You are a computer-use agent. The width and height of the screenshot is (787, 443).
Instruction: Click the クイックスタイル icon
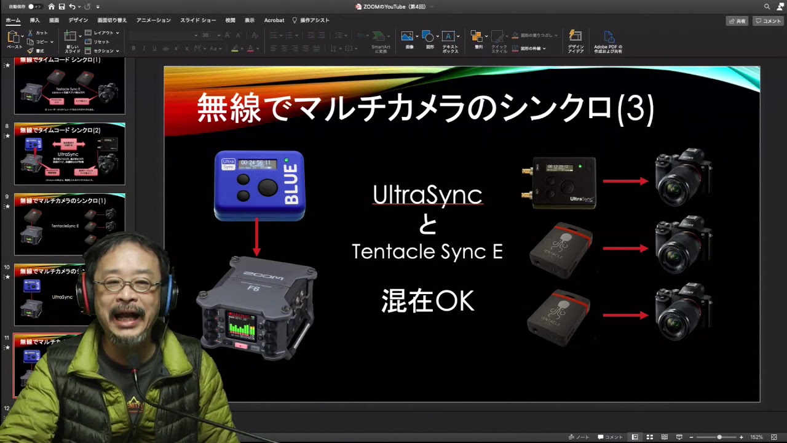tap(499, 36)
